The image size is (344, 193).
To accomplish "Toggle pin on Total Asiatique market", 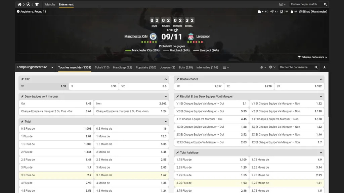I will (177, 153).
